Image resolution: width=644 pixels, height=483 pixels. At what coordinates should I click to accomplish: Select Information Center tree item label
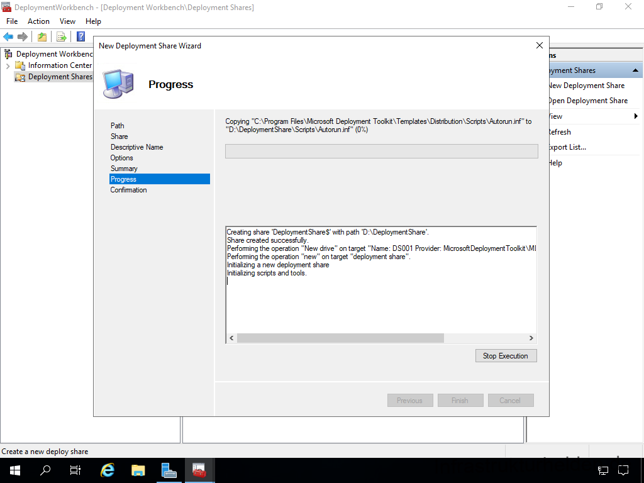[60, 65]
